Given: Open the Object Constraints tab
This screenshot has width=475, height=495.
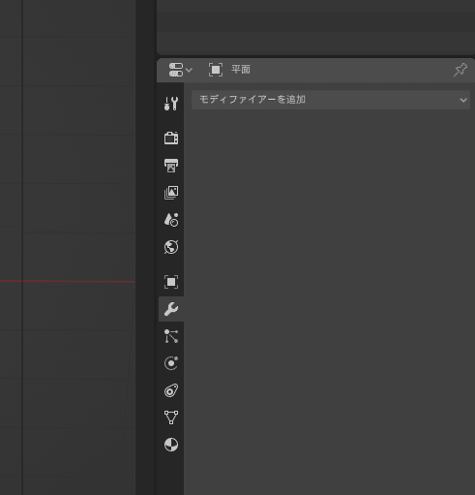Looking at the screenshot, I should pyautogui.click(x=171, y=390).
